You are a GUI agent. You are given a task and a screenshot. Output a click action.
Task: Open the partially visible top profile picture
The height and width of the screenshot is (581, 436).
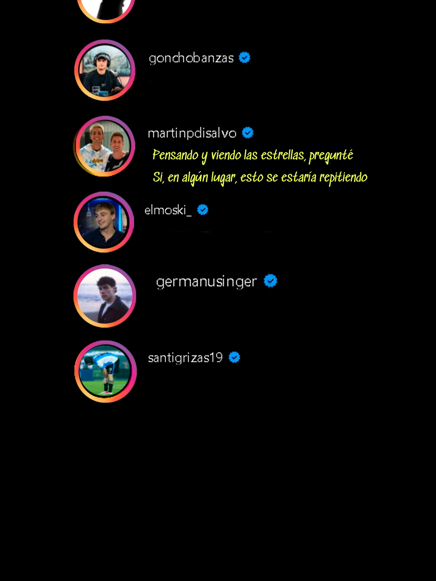point(106,11)
